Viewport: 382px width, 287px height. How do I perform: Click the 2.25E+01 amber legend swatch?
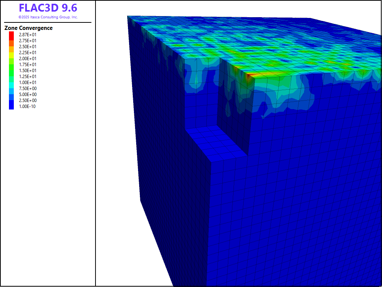[x=11, y=52]
